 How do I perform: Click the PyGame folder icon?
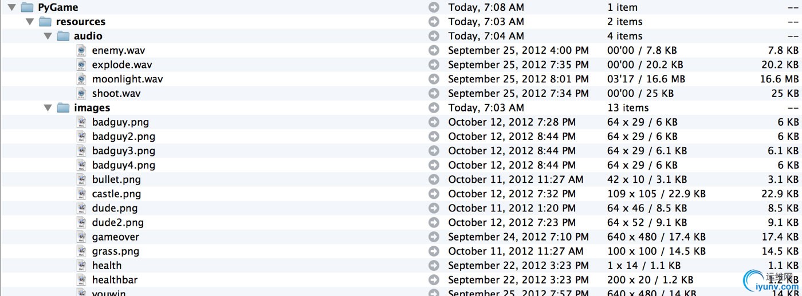[27, 7]
